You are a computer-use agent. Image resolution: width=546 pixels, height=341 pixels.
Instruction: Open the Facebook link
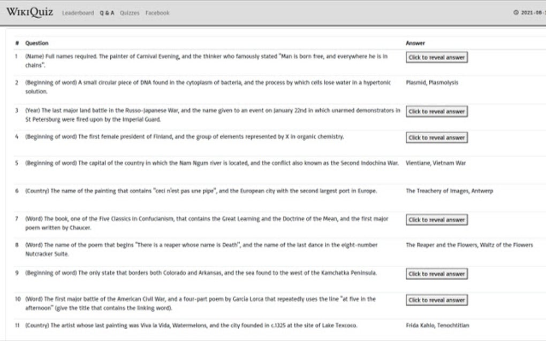(x=157, y=13)
